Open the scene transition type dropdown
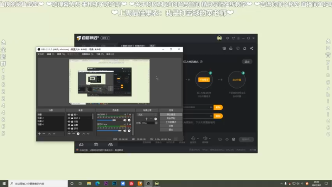This screenshot has height=187, width=332. (x=147, y=115)
